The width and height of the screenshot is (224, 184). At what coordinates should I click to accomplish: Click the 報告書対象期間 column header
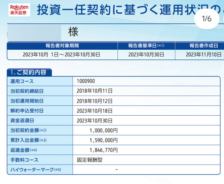coord(62,46)
